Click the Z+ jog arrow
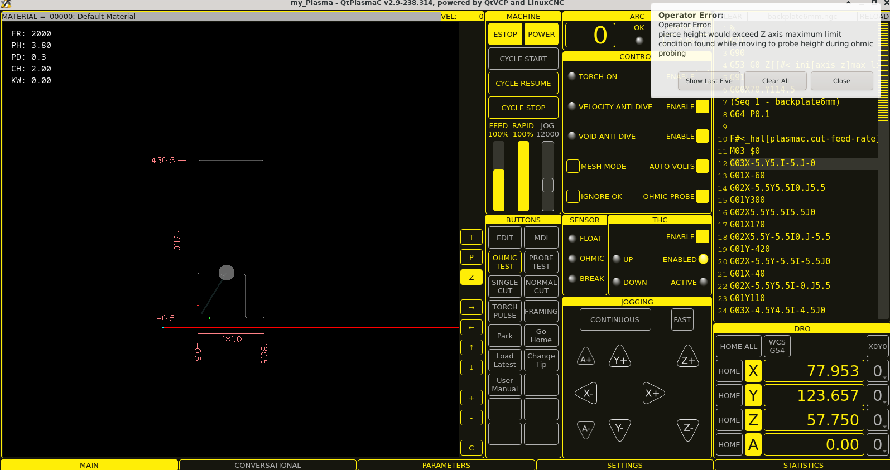 [x=688, y=357]
